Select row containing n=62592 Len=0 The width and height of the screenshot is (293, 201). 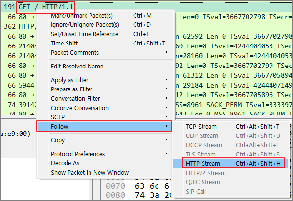click(x=234, y=36)
